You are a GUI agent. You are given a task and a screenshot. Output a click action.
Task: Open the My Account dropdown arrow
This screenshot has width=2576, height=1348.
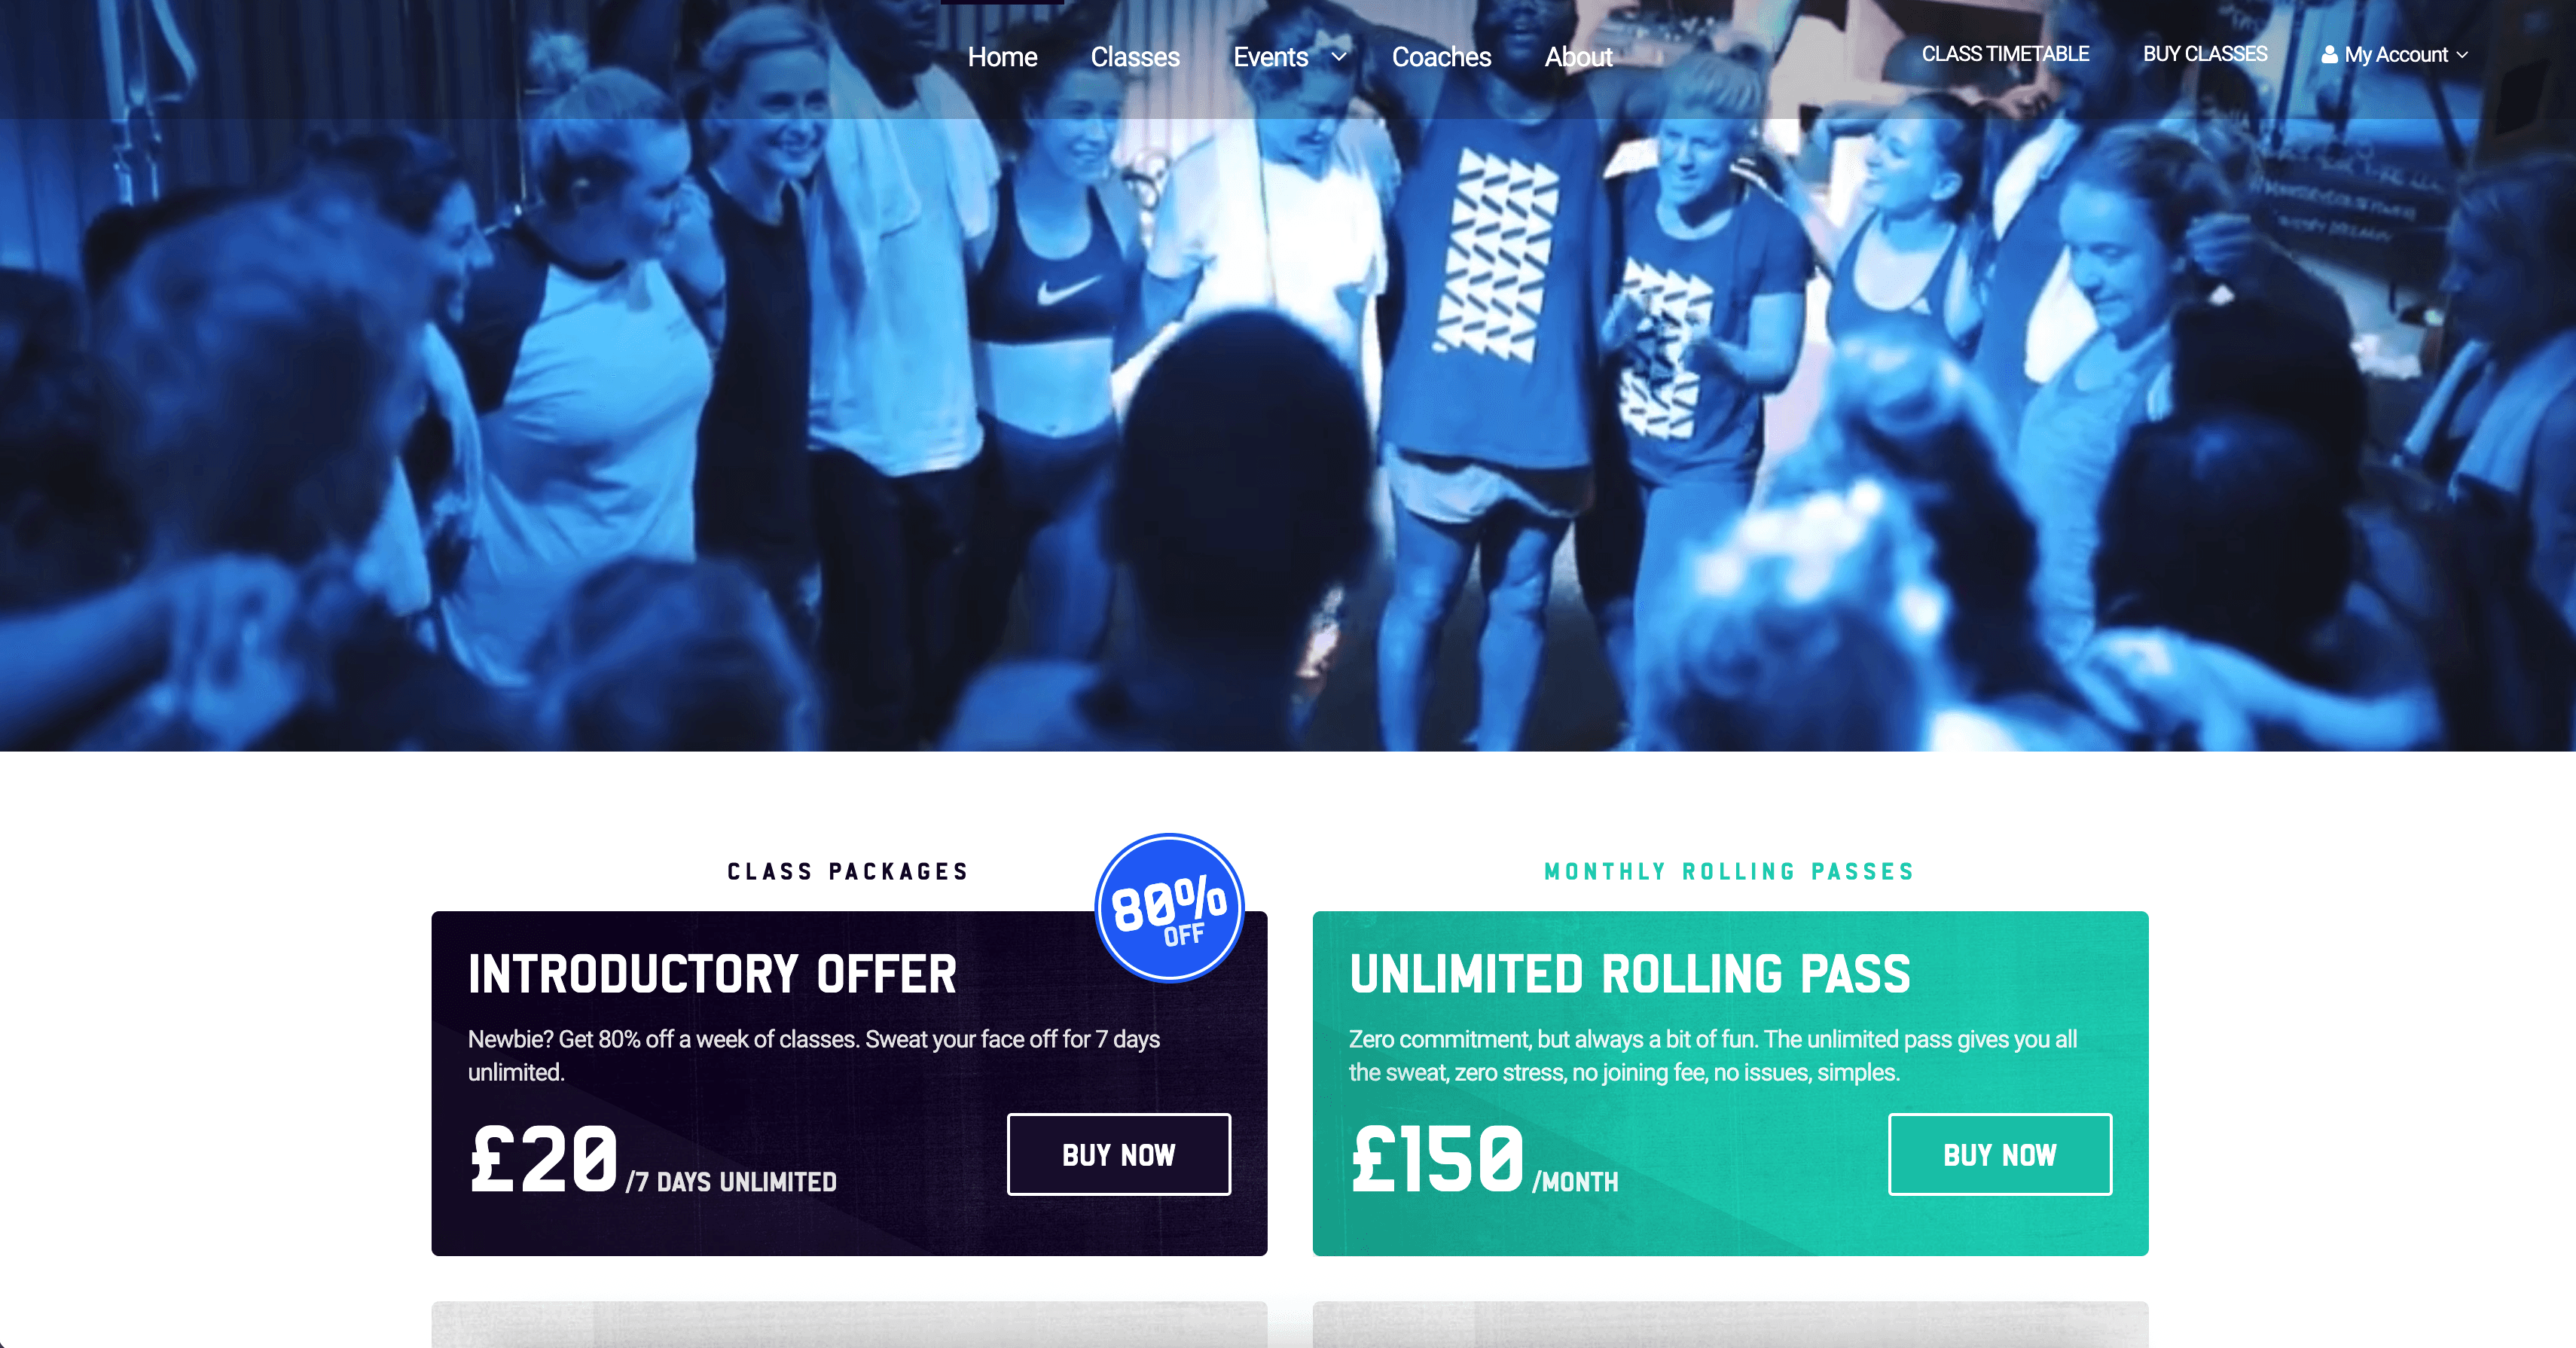tap(2462, 55)
